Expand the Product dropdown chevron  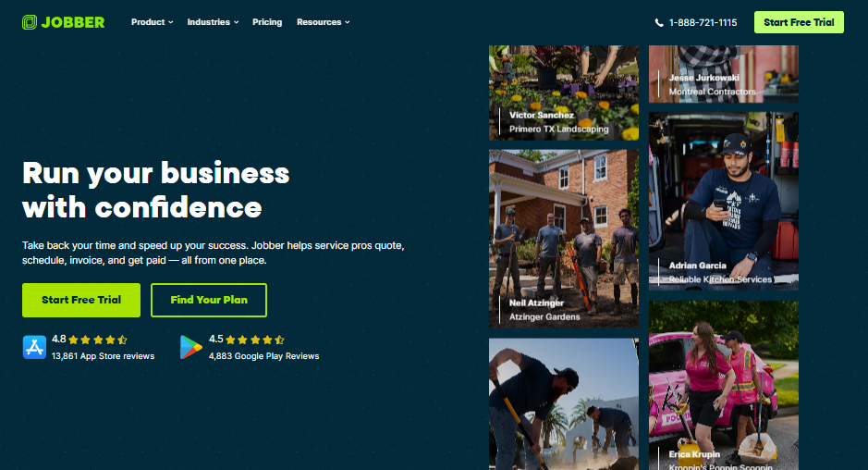170,22
